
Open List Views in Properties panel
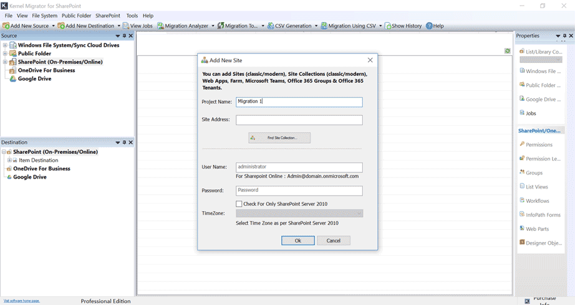tap(534, 187)
